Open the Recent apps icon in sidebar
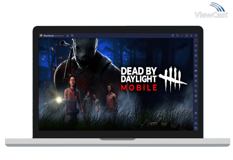The image size is (233, 160). click(x=196, y=128)
